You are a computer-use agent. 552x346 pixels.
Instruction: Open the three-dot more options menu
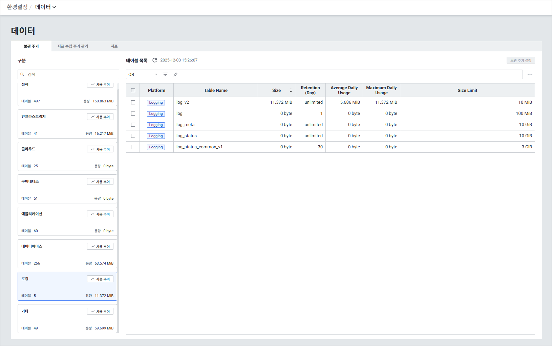coord(530,74)
